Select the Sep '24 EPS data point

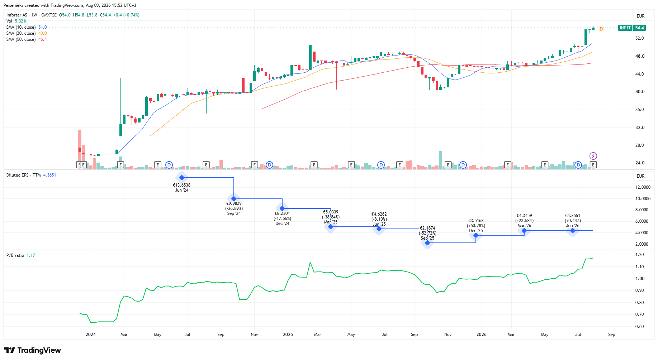(x=234, y=199)
